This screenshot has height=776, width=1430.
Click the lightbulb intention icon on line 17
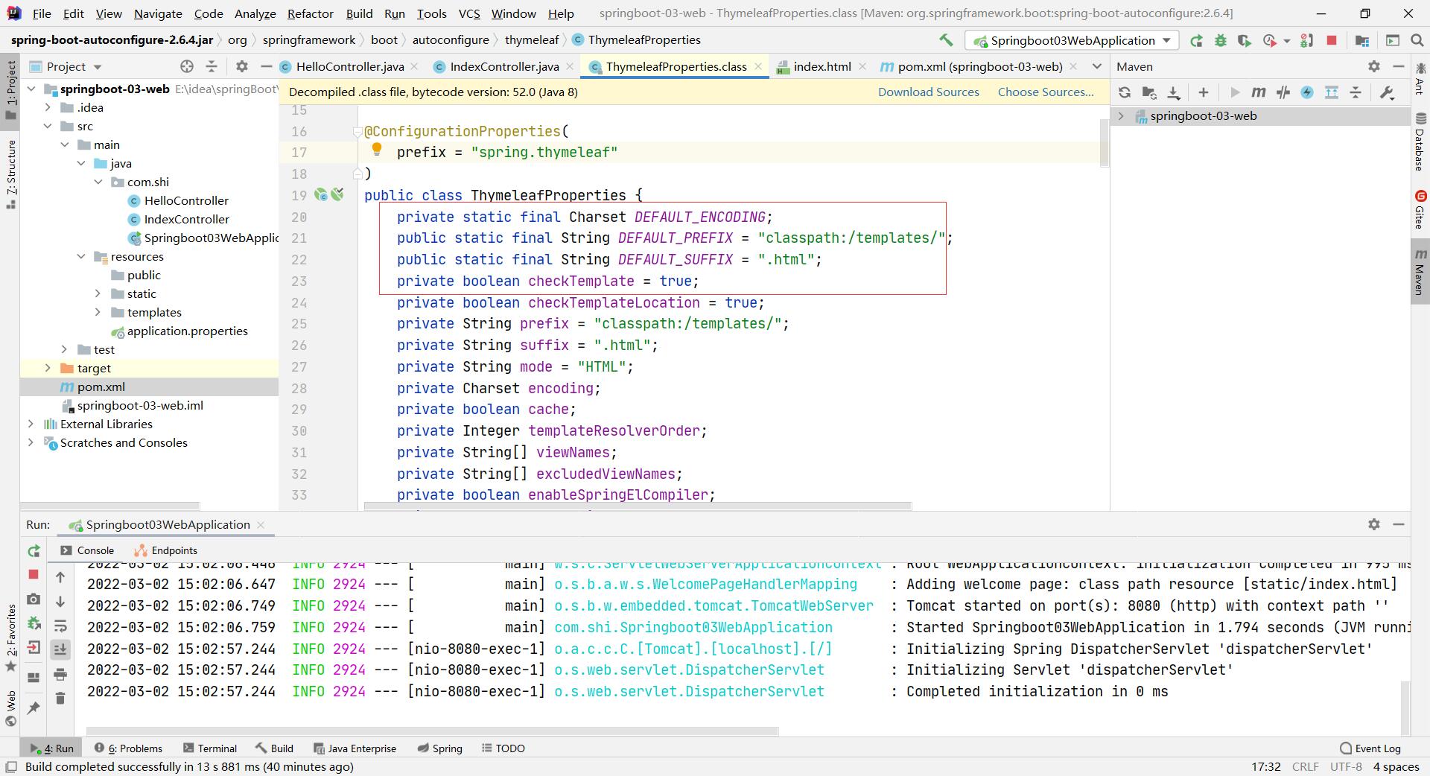pos(377,150)
